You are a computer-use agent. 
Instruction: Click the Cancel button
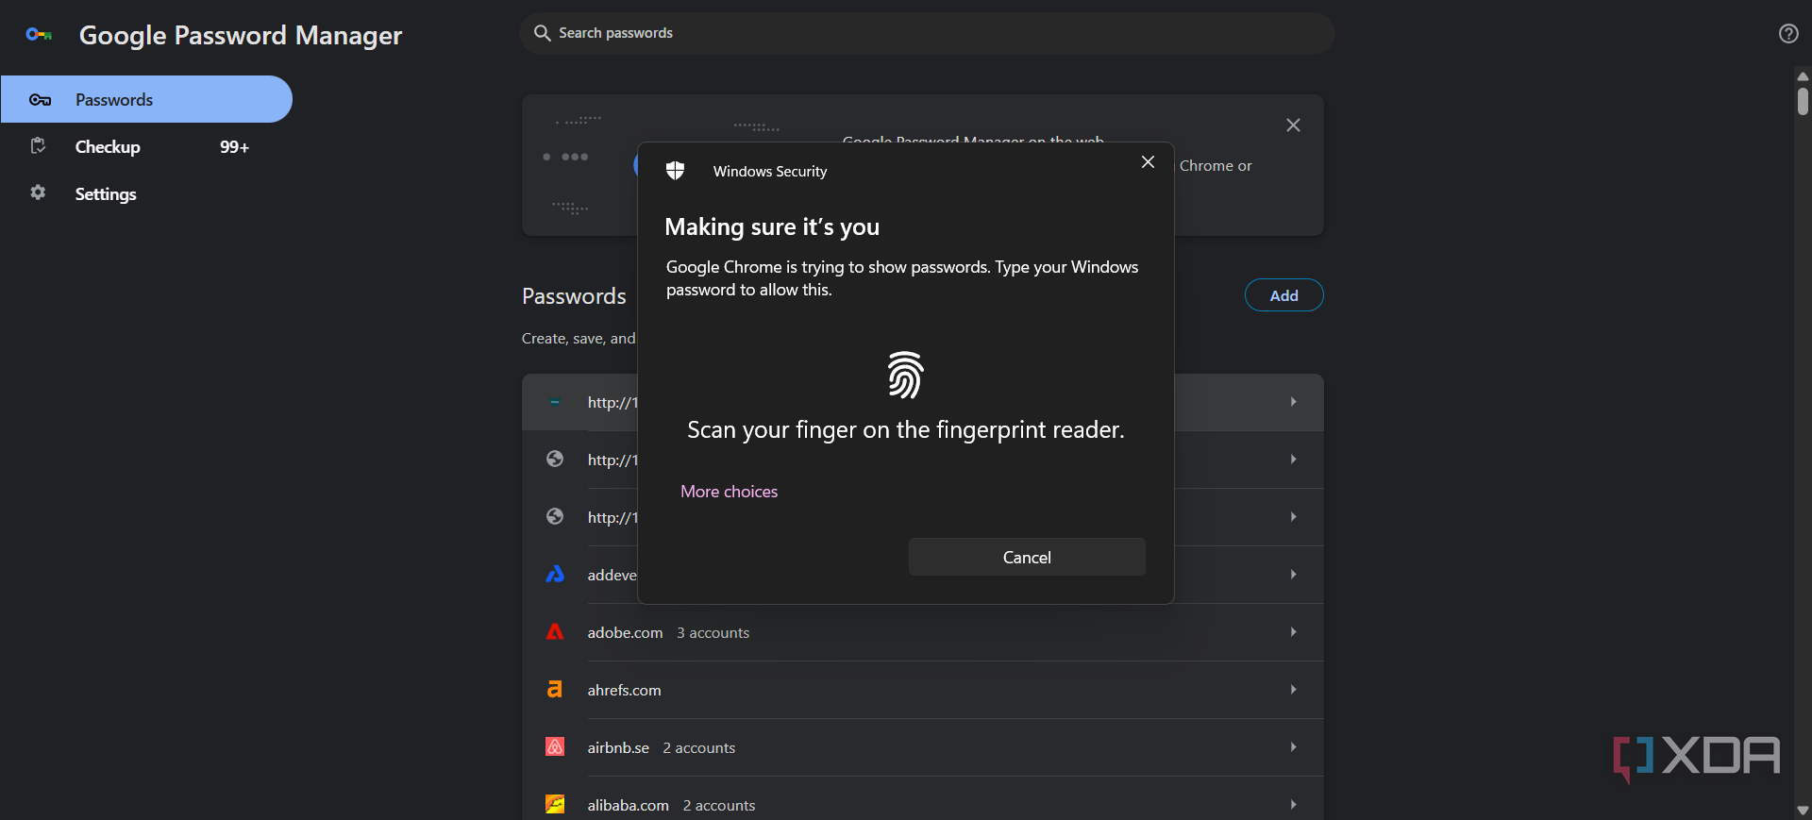1027,557
